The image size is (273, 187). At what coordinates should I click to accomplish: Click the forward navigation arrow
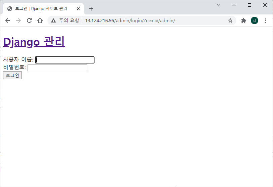(x=18, y=20)
